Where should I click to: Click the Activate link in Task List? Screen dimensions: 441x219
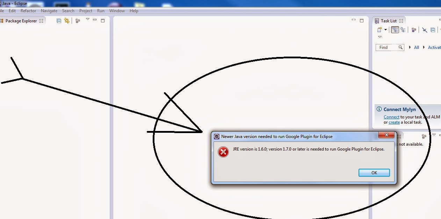[x=434, y=48]
